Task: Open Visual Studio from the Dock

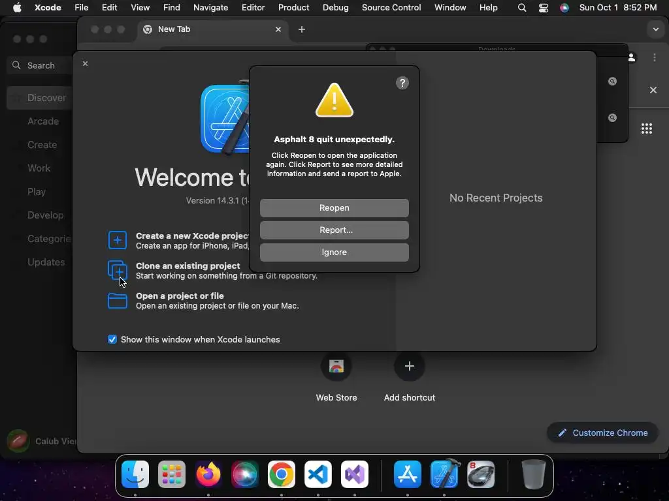Action: [x=355, y=474]
